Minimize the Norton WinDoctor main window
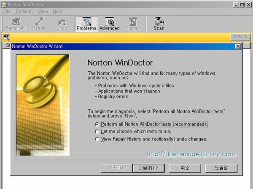253x189 pixels. click(236, 5)
